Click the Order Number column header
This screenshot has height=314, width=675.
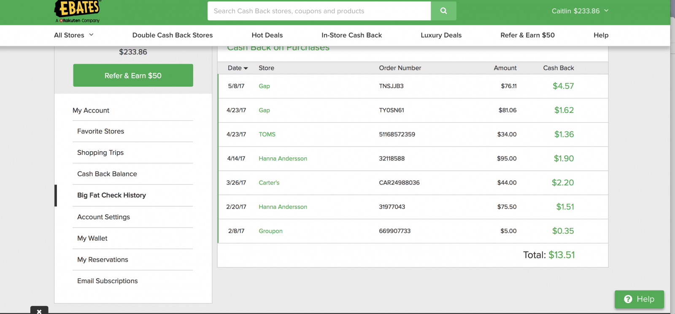click(400, 68)
